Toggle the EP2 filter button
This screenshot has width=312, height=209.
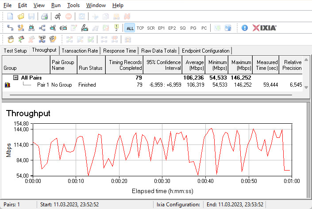(172, 28)
